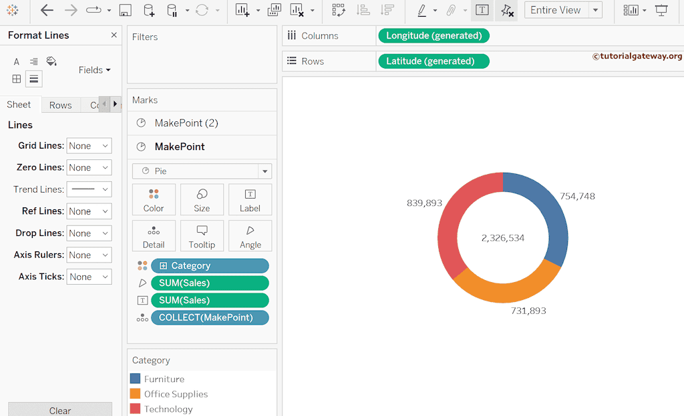
Task: Click the Longitude (generated) pill
Action: coord(434,36)
